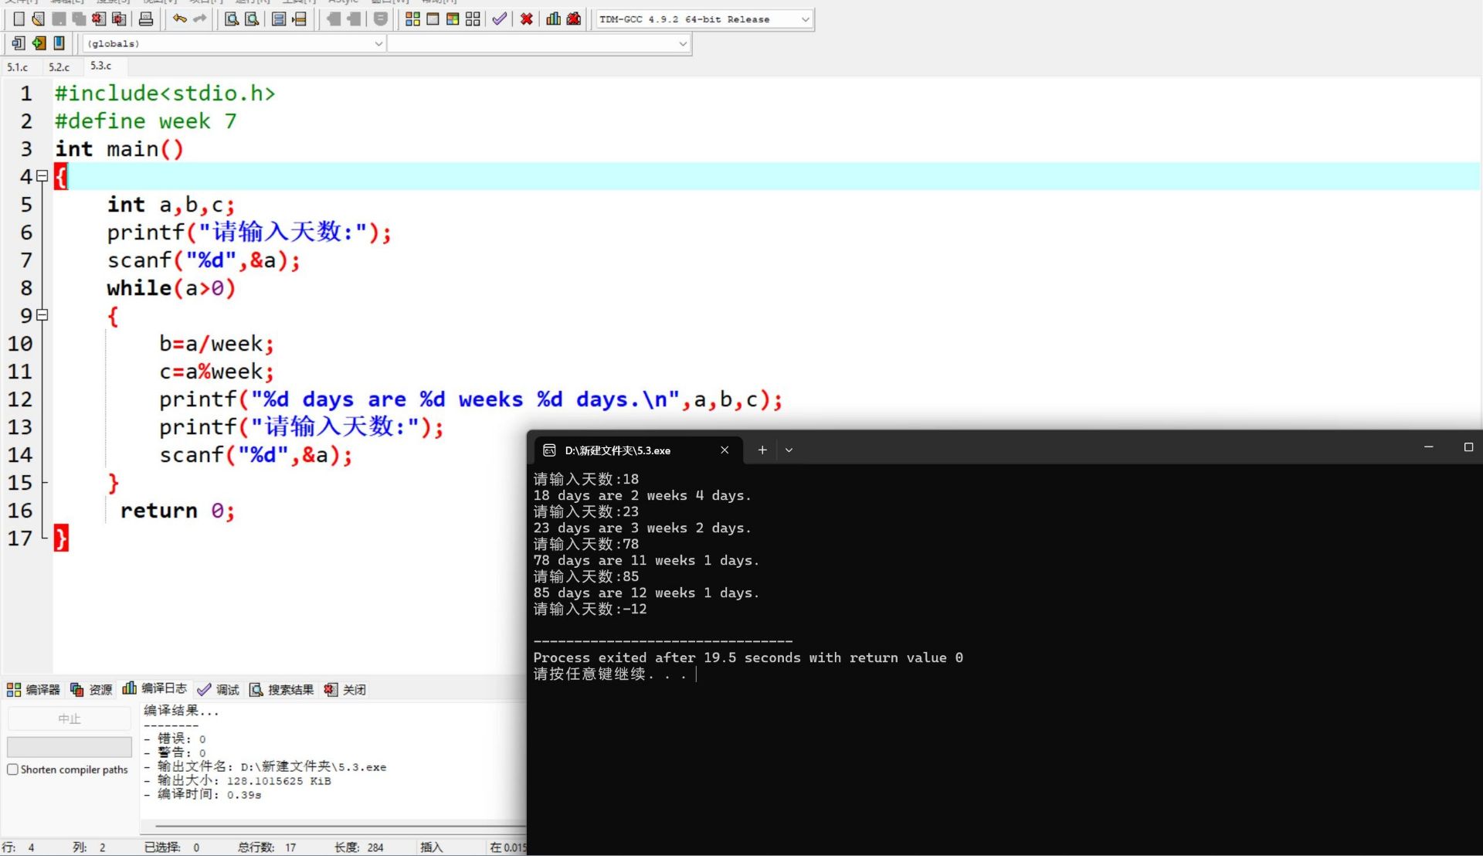
Task: Click the plus button to add console tab
Action: 762,450
